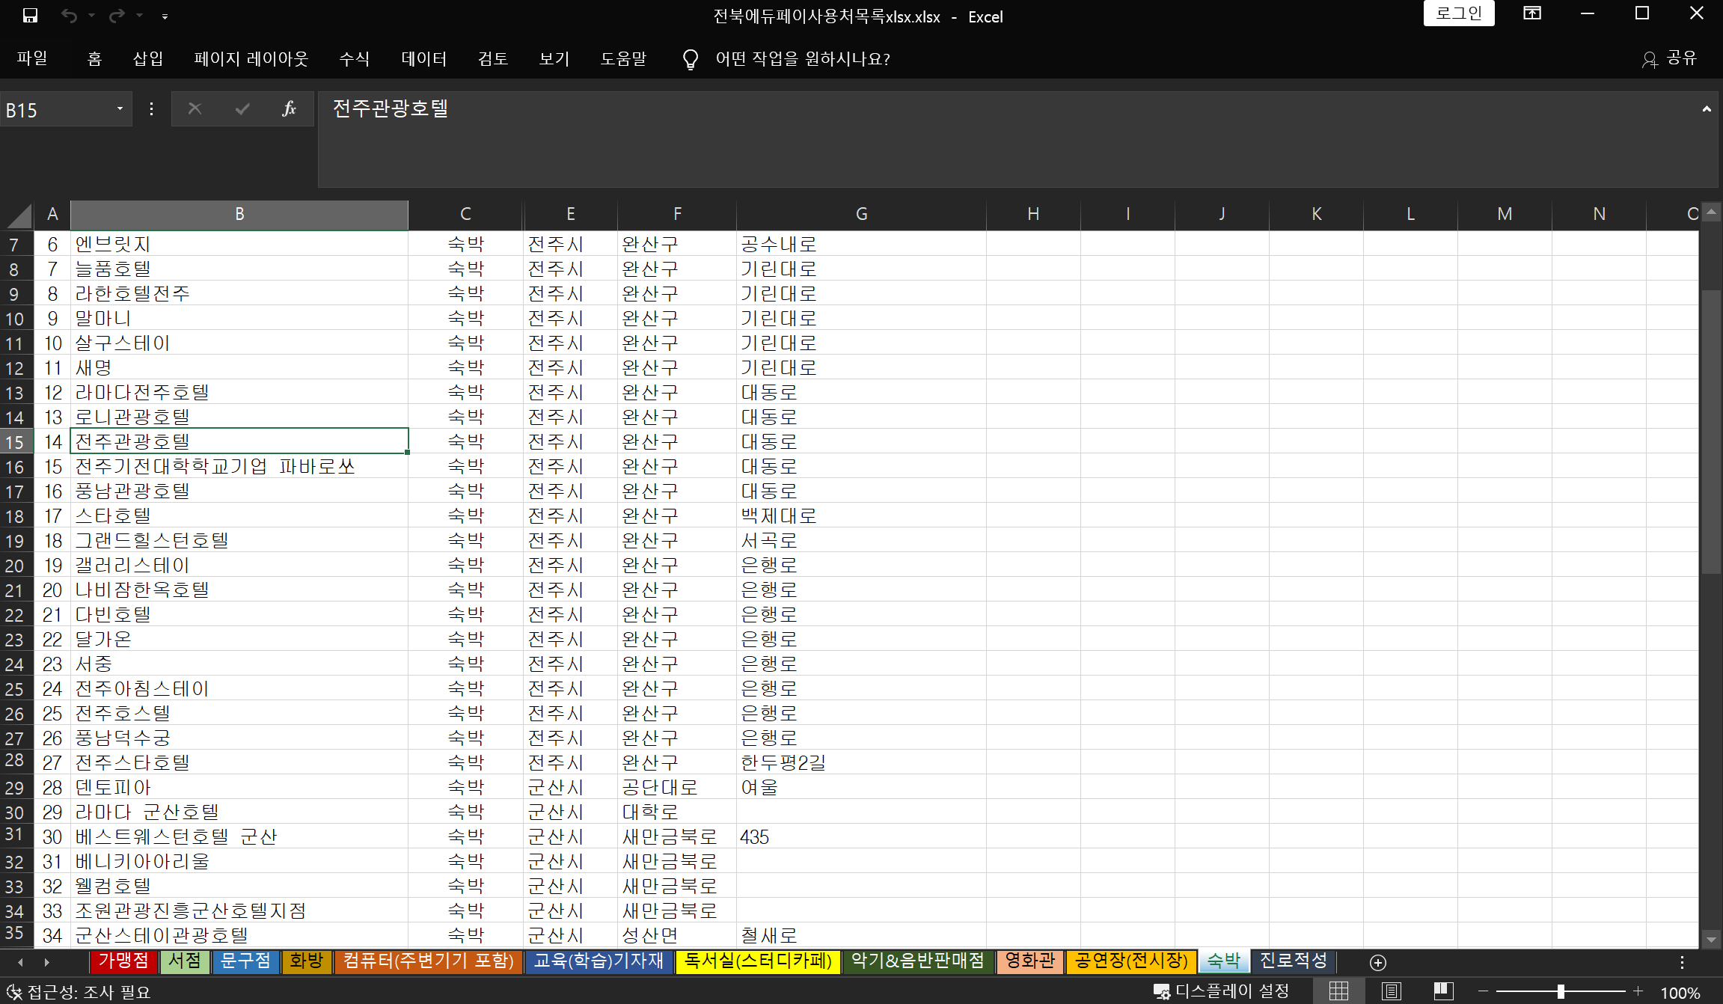Click the add new sheet plus icon
The image size is (1723, 1004).
pos(1377,962)
